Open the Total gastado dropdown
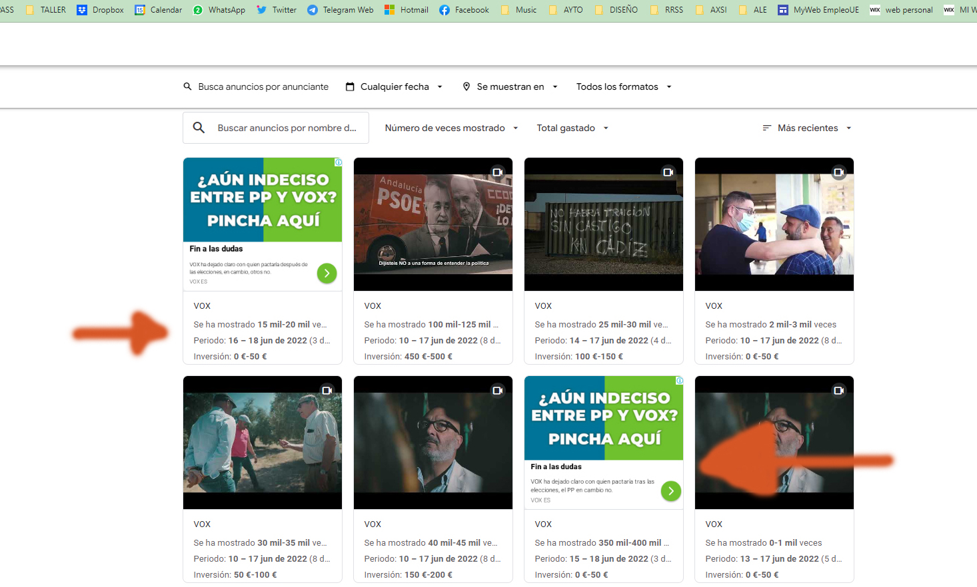 572,128
